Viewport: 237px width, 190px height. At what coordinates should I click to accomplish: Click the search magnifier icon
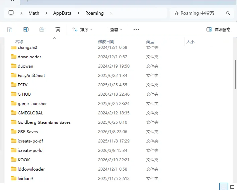pyautogui.click(x=228, y=13)
